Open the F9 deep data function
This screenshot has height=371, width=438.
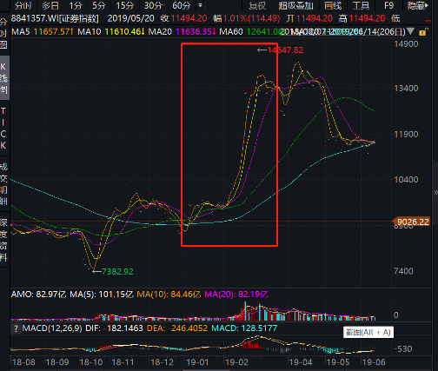(388, 5)
